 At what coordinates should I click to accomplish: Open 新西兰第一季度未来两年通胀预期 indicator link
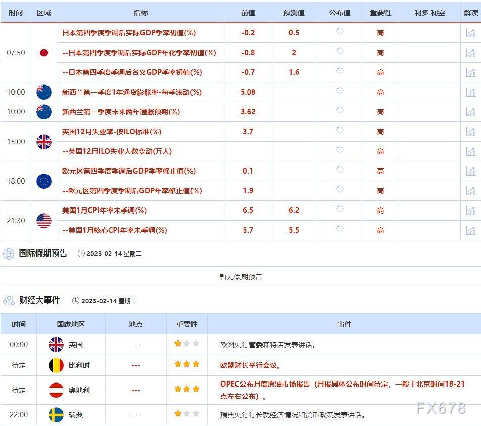(x=121, y=112)
